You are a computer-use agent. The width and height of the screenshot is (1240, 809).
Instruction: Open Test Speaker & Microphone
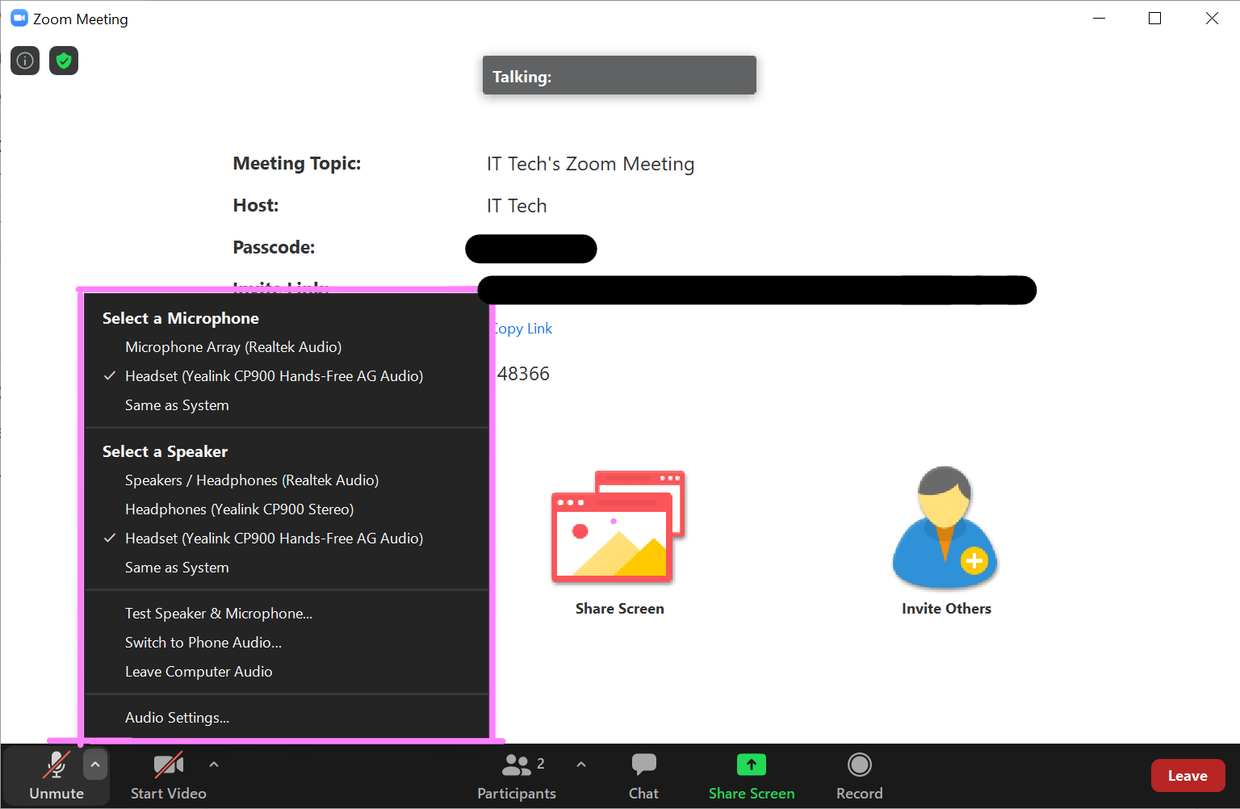pyautogui.click(x=287, y=614)
